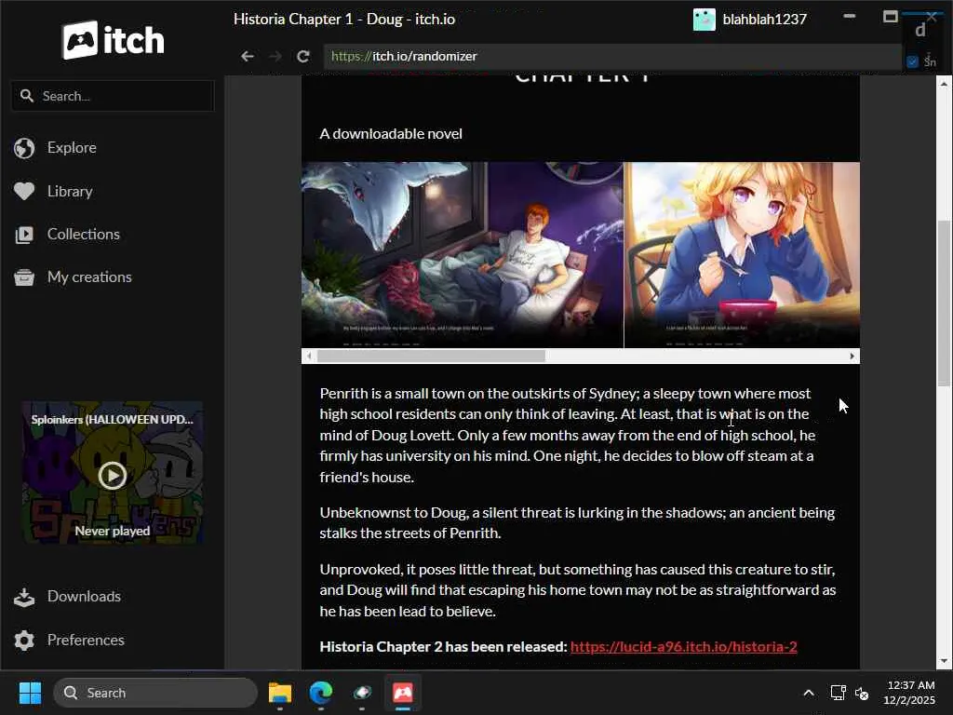This screenshot has width=953, height=715.
Task: Click the Windows taskbar Search box
Action: 155,693
